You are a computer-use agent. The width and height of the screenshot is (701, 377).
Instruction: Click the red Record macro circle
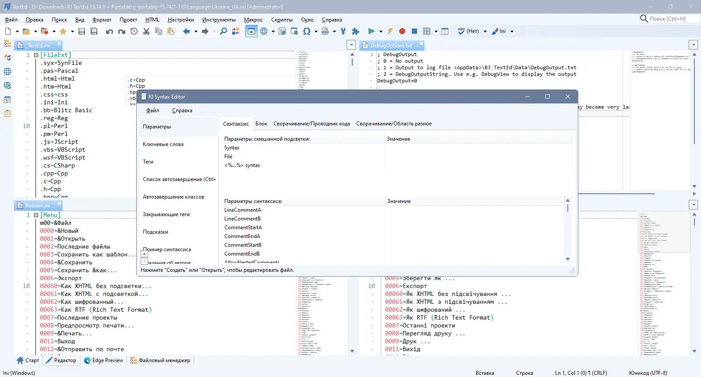pos(402,31)
